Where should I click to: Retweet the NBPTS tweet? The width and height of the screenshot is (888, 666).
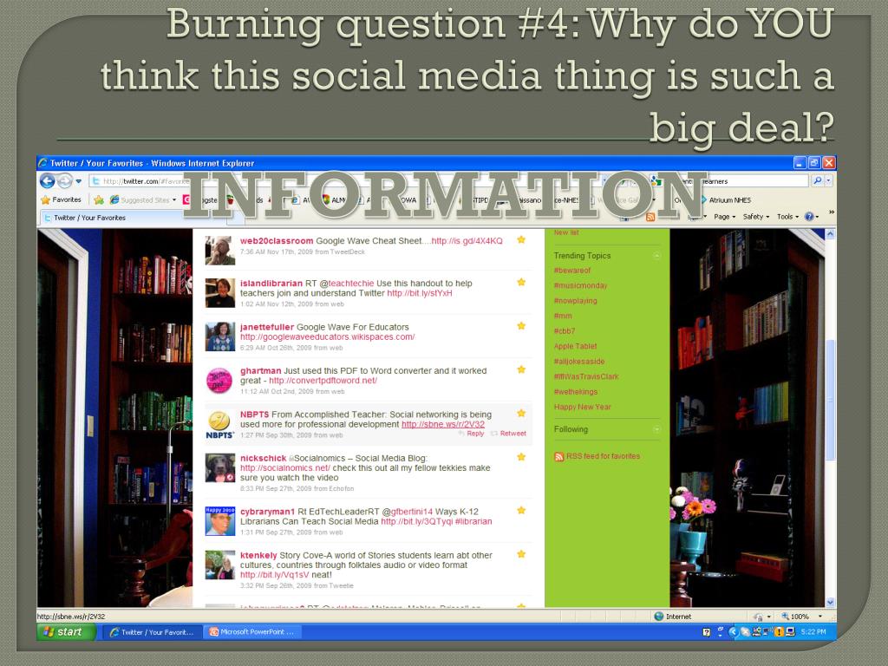[508, 434]
